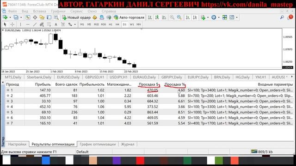Image resolution: width=296 pixels, height=166 pixels.
Task: Sort by Прибыль column header
Action: coord(43,84)
